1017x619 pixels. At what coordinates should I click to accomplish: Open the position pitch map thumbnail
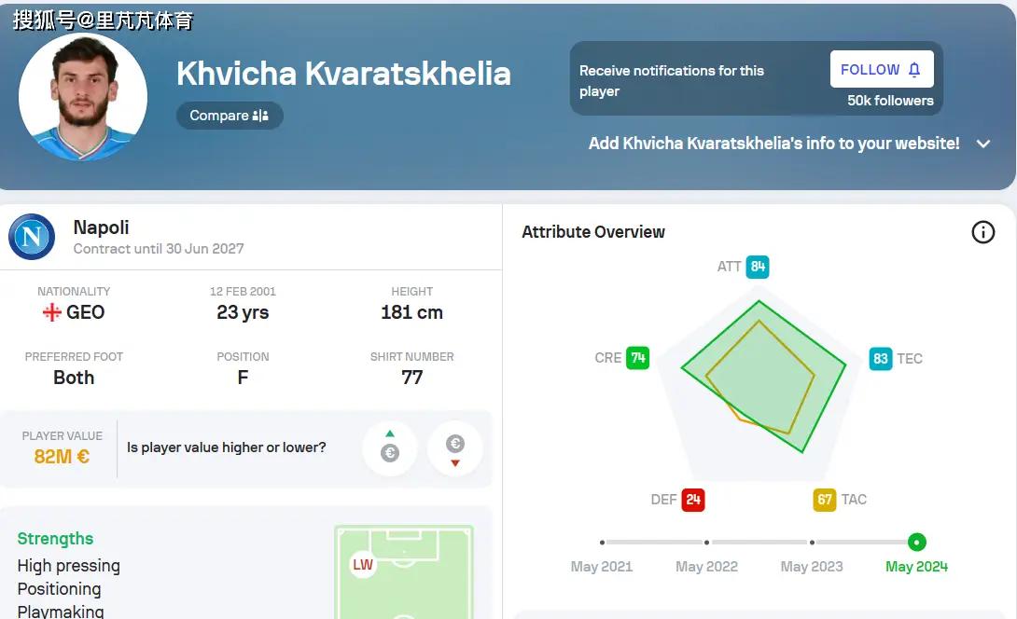tap(403, 571)
